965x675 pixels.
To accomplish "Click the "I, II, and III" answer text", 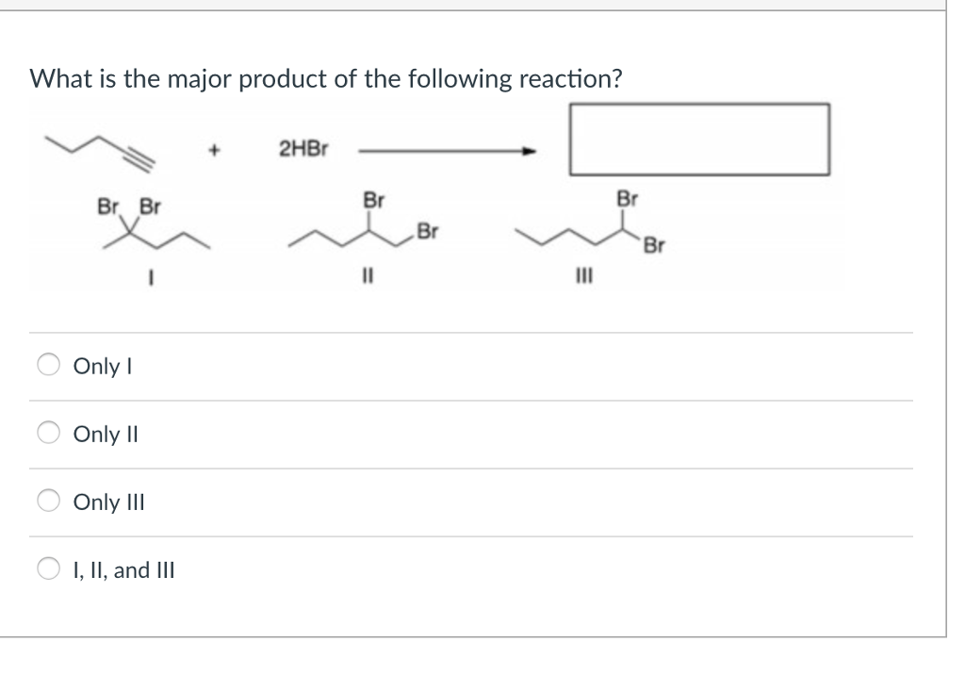I will click(x=121, y=570).
